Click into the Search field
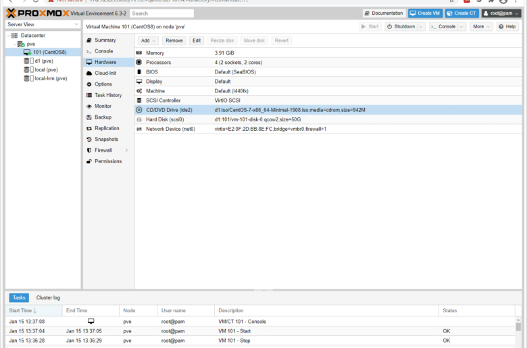The image size is (527, 348). 161,13
